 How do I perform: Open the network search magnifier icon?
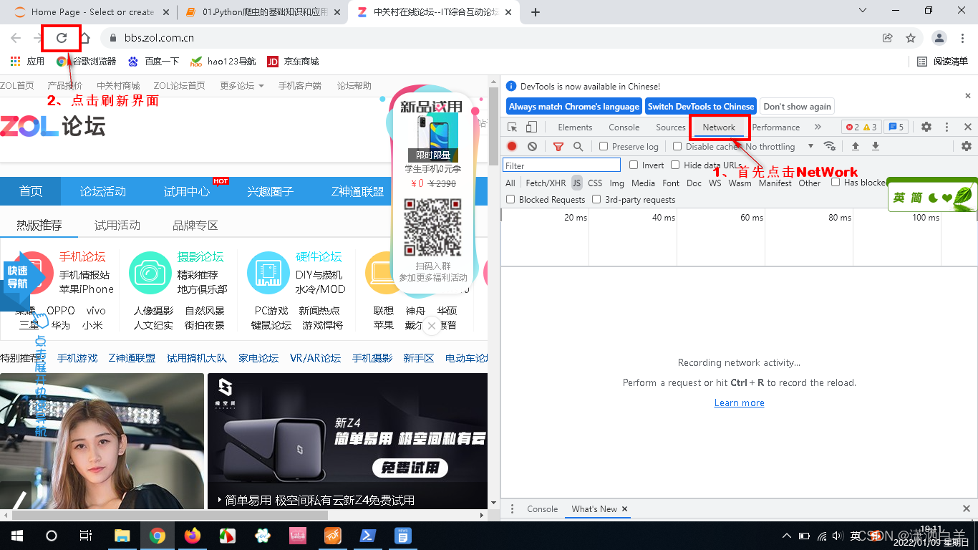click(578, 146)
